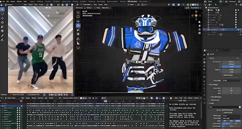Viewport: 242px width, 129px height.
Task: Select the Annotate tool in viewport toolbar
Action: [78, 38]
